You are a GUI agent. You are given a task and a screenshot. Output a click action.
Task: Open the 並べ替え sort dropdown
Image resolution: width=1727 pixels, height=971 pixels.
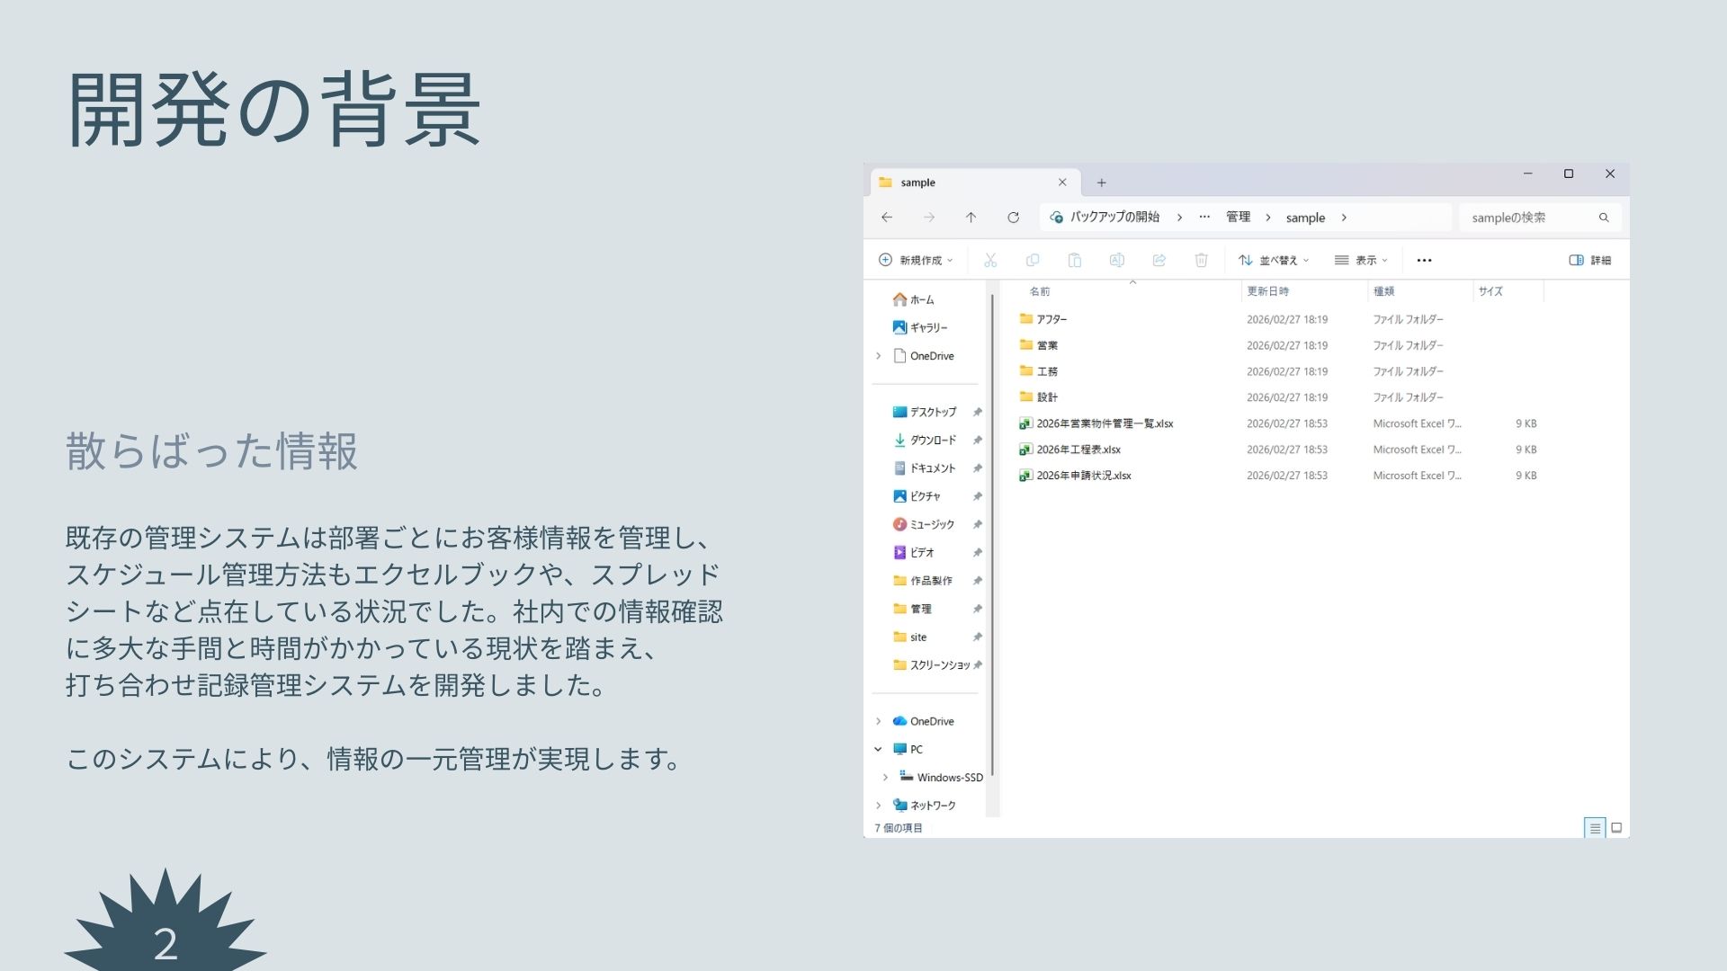[1274, 261]
